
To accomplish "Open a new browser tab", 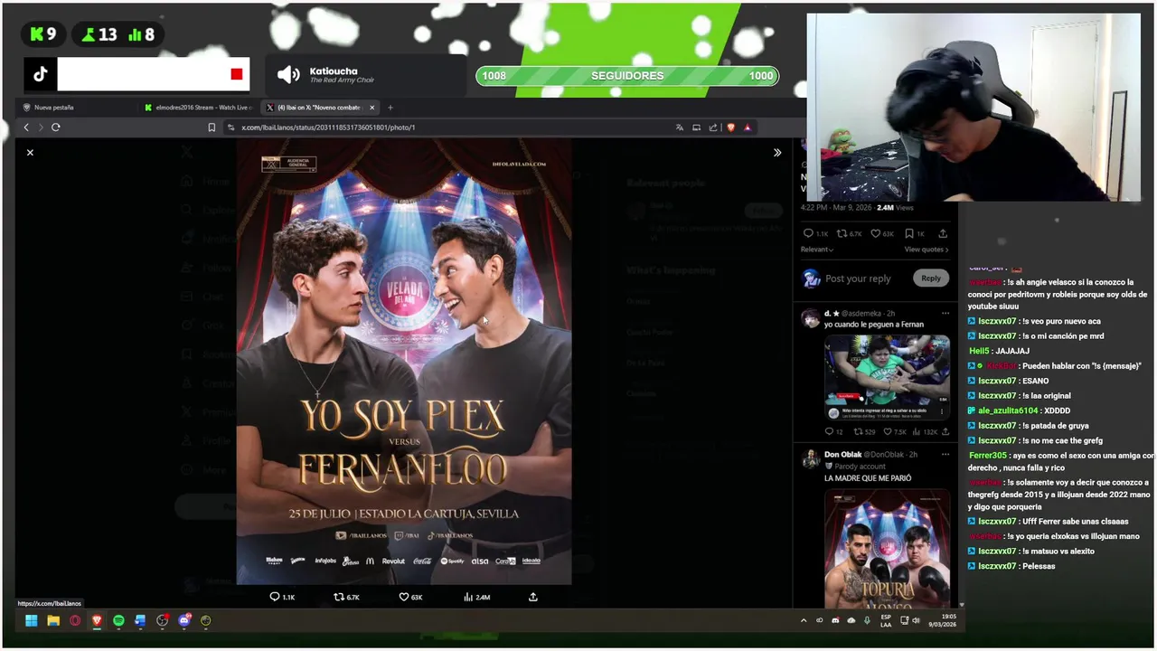I will (390, 108).
